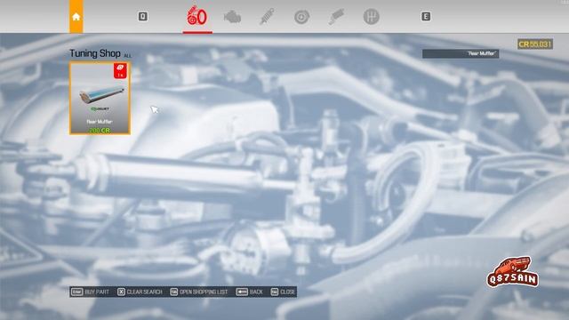Screen dimensions: 569x320
Task: Click the 200 CR price text
Action: coord(100,131)
